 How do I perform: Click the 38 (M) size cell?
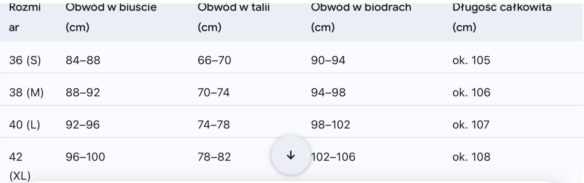click(26, 92)
